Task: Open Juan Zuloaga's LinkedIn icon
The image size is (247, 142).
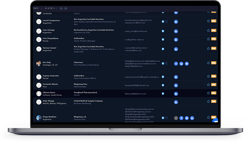Action: coord(176,31)
